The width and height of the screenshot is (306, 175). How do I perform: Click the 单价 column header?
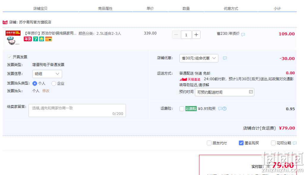click(x=150, y=8)
